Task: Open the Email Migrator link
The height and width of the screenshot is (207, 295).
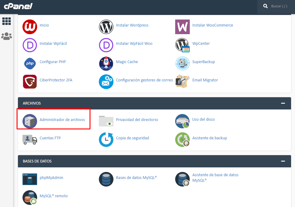Action: point(205,80)
